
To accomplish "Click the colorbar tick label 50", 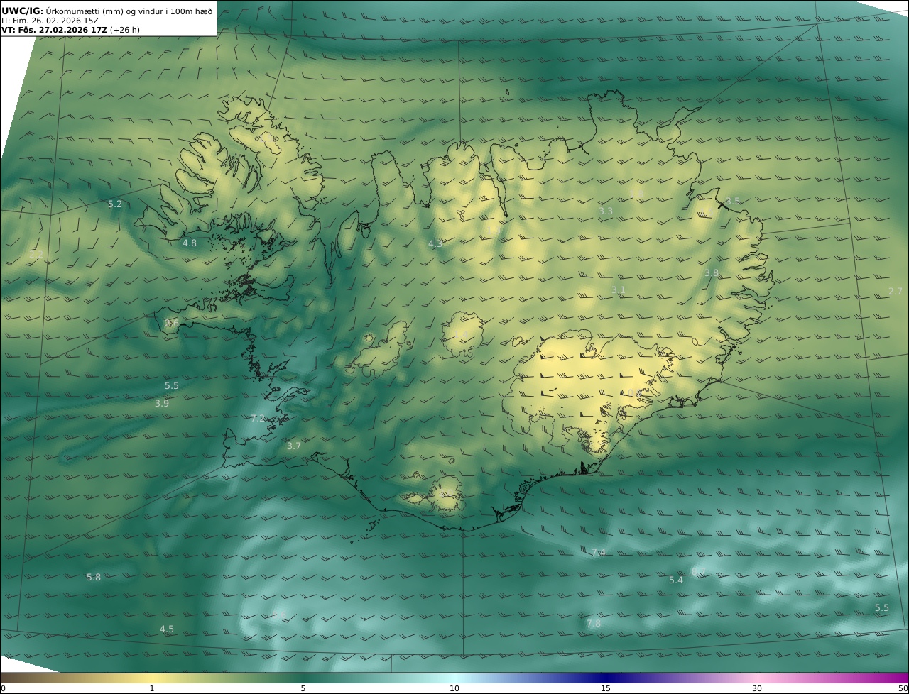I will pyautogui.click(x=903, y=688).
